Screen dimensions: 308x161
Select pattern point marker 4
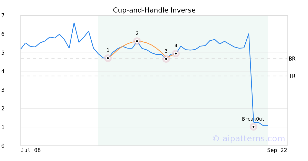click(176, 54)
